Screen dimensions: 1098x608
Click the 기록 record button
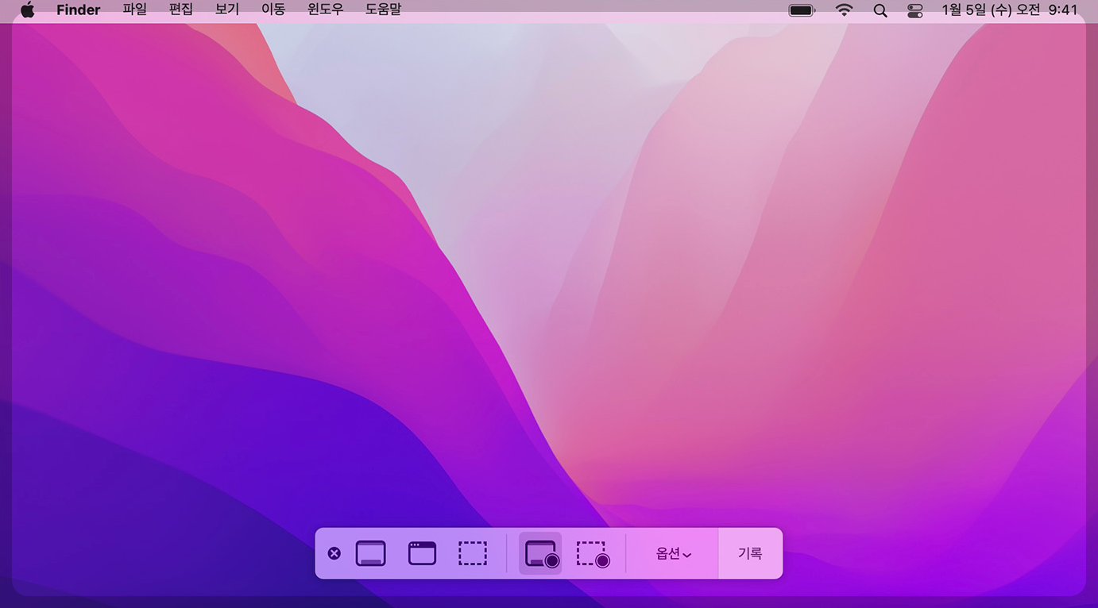coord(750,553)
